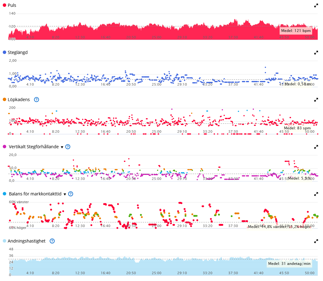The width and height of the screenshot is (323, 281).
Task: Click the '44,8% vänster / 55,2% höger' label
Action: [279, 227]
